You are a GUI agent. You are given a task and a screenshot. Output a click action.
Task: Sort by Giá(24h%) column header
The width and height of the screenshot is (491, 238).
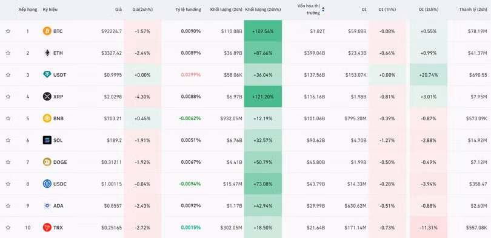click(142, 10)
